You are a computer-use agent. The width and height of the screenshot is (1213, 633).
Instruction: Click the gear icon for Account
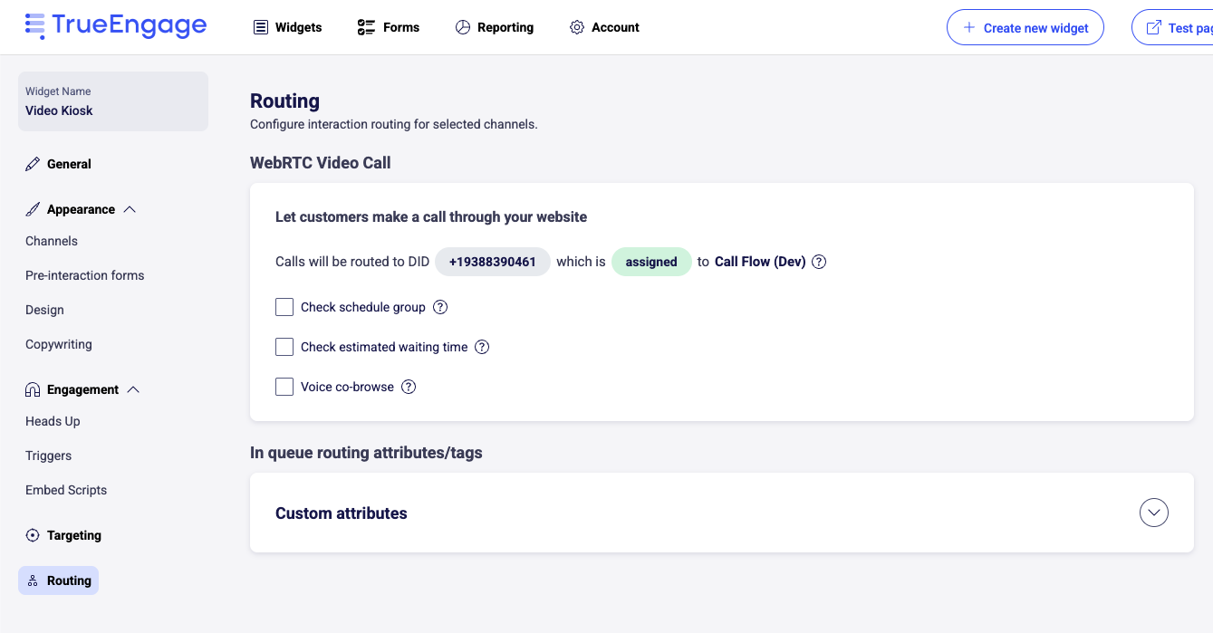coord(577,27)
